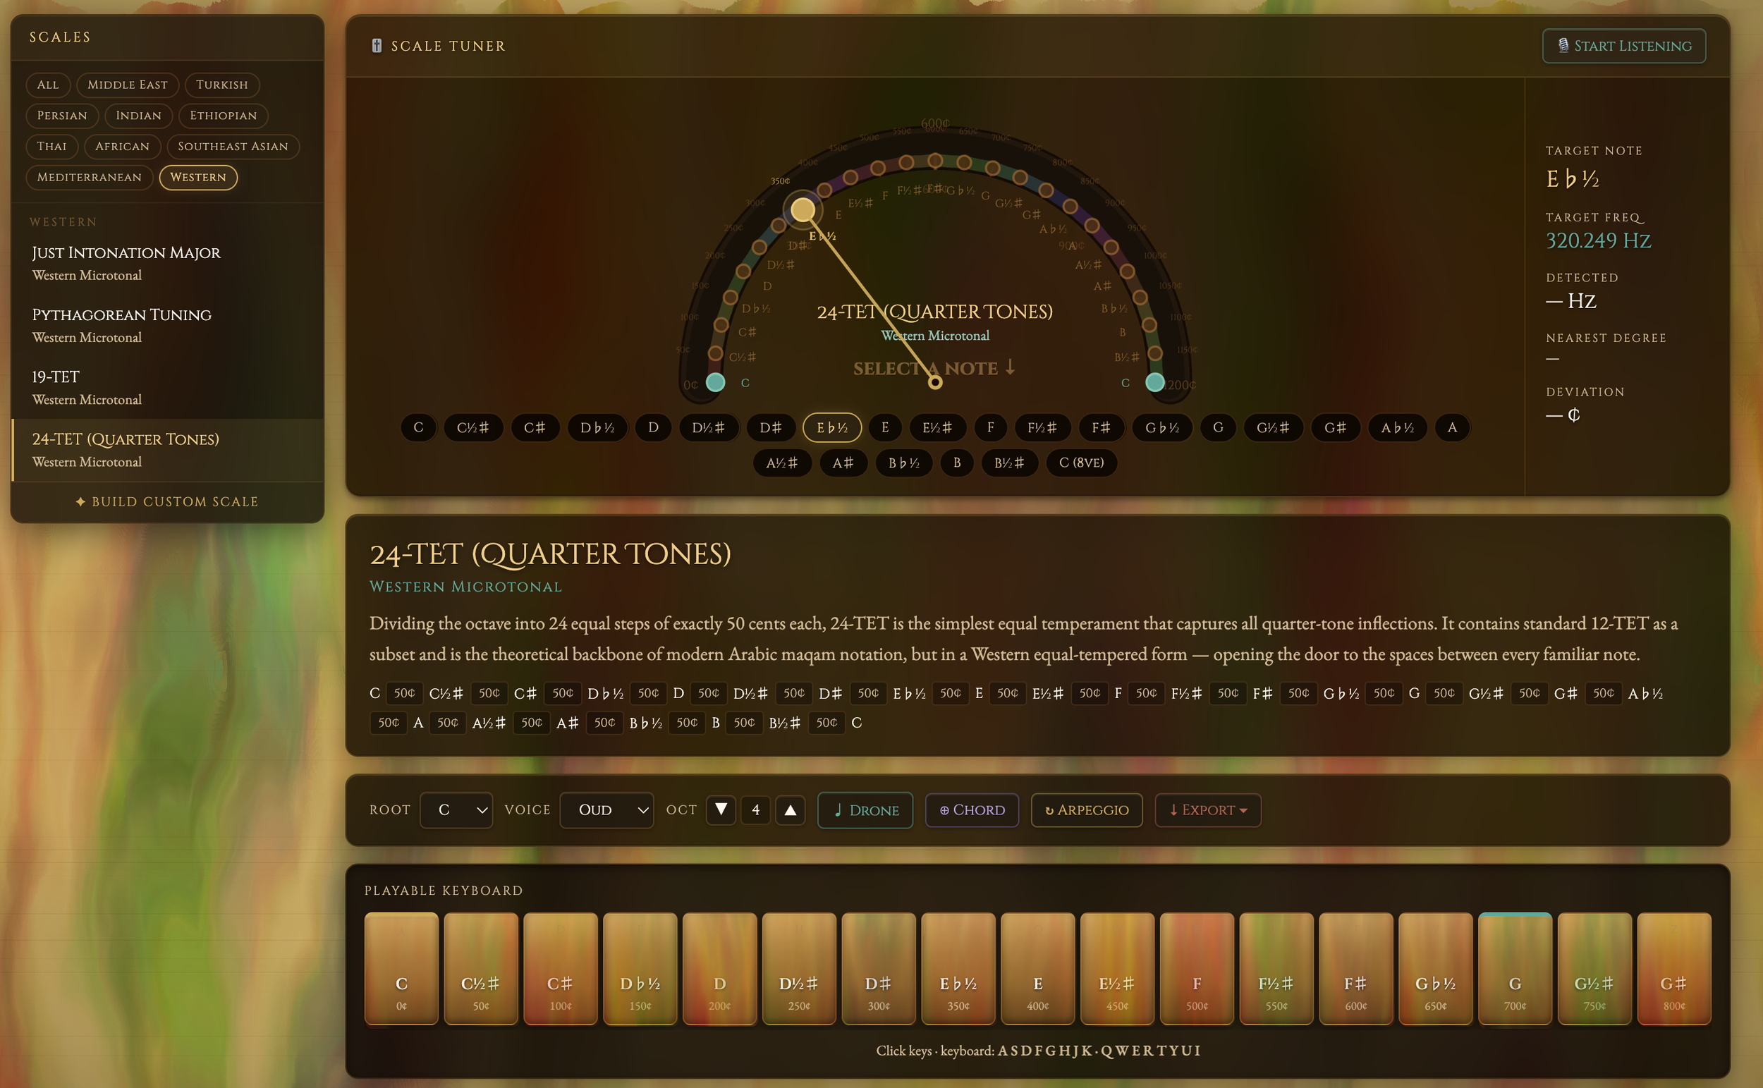Open the Export options menu
1763x1088 pixels.
pos(1207,810)
